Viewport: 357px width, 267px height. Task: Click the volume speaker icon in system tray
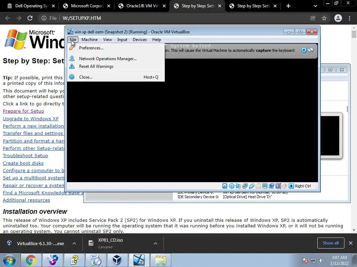coord(322,260)
